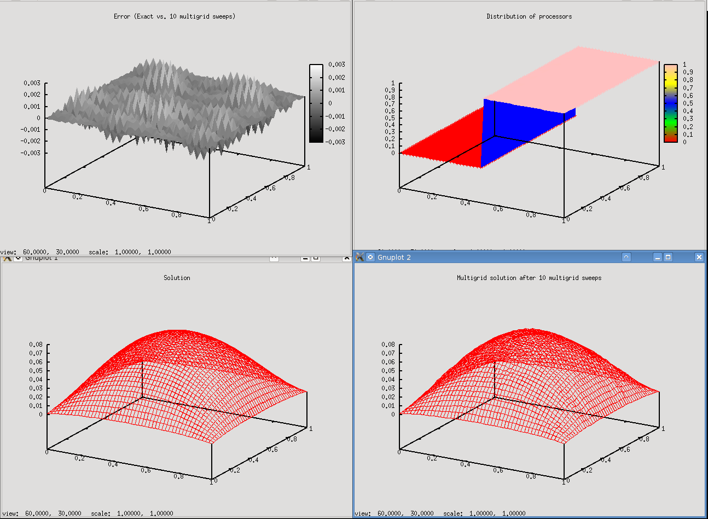This screenshot has height=519, width=708.
Task: Click the Error plot title text
Action: click(x=175, y=16)
